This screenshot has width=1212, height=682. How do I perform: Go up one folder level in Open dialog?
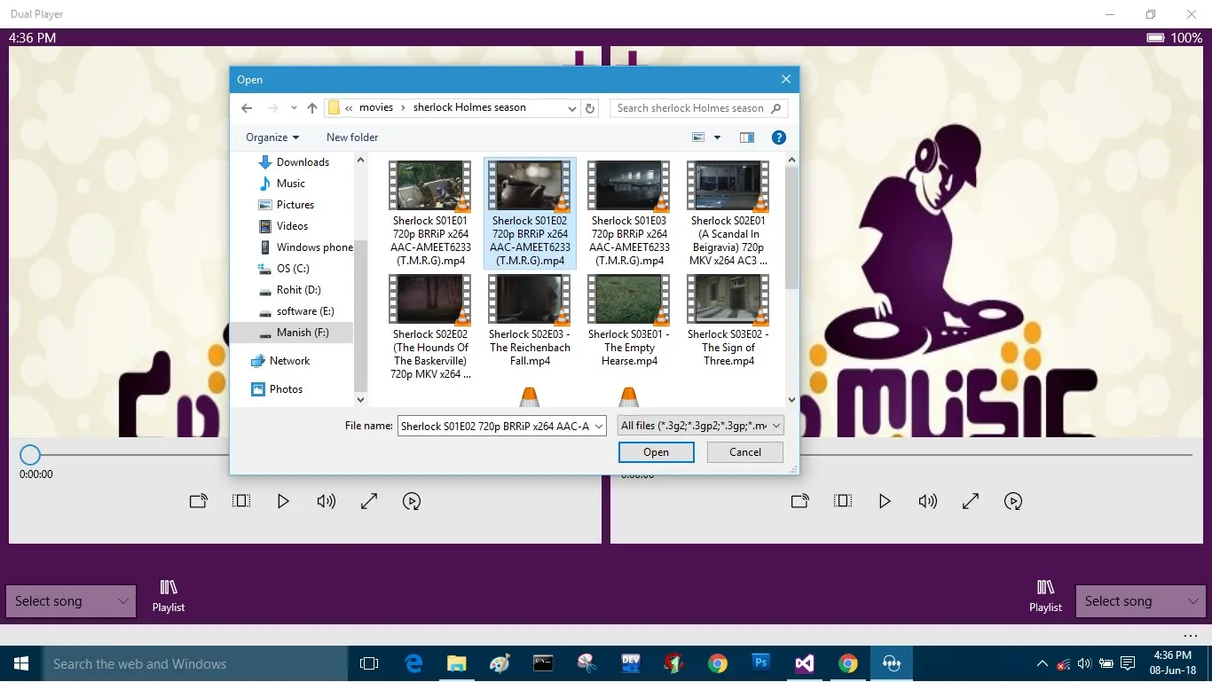tap(312, 108)
